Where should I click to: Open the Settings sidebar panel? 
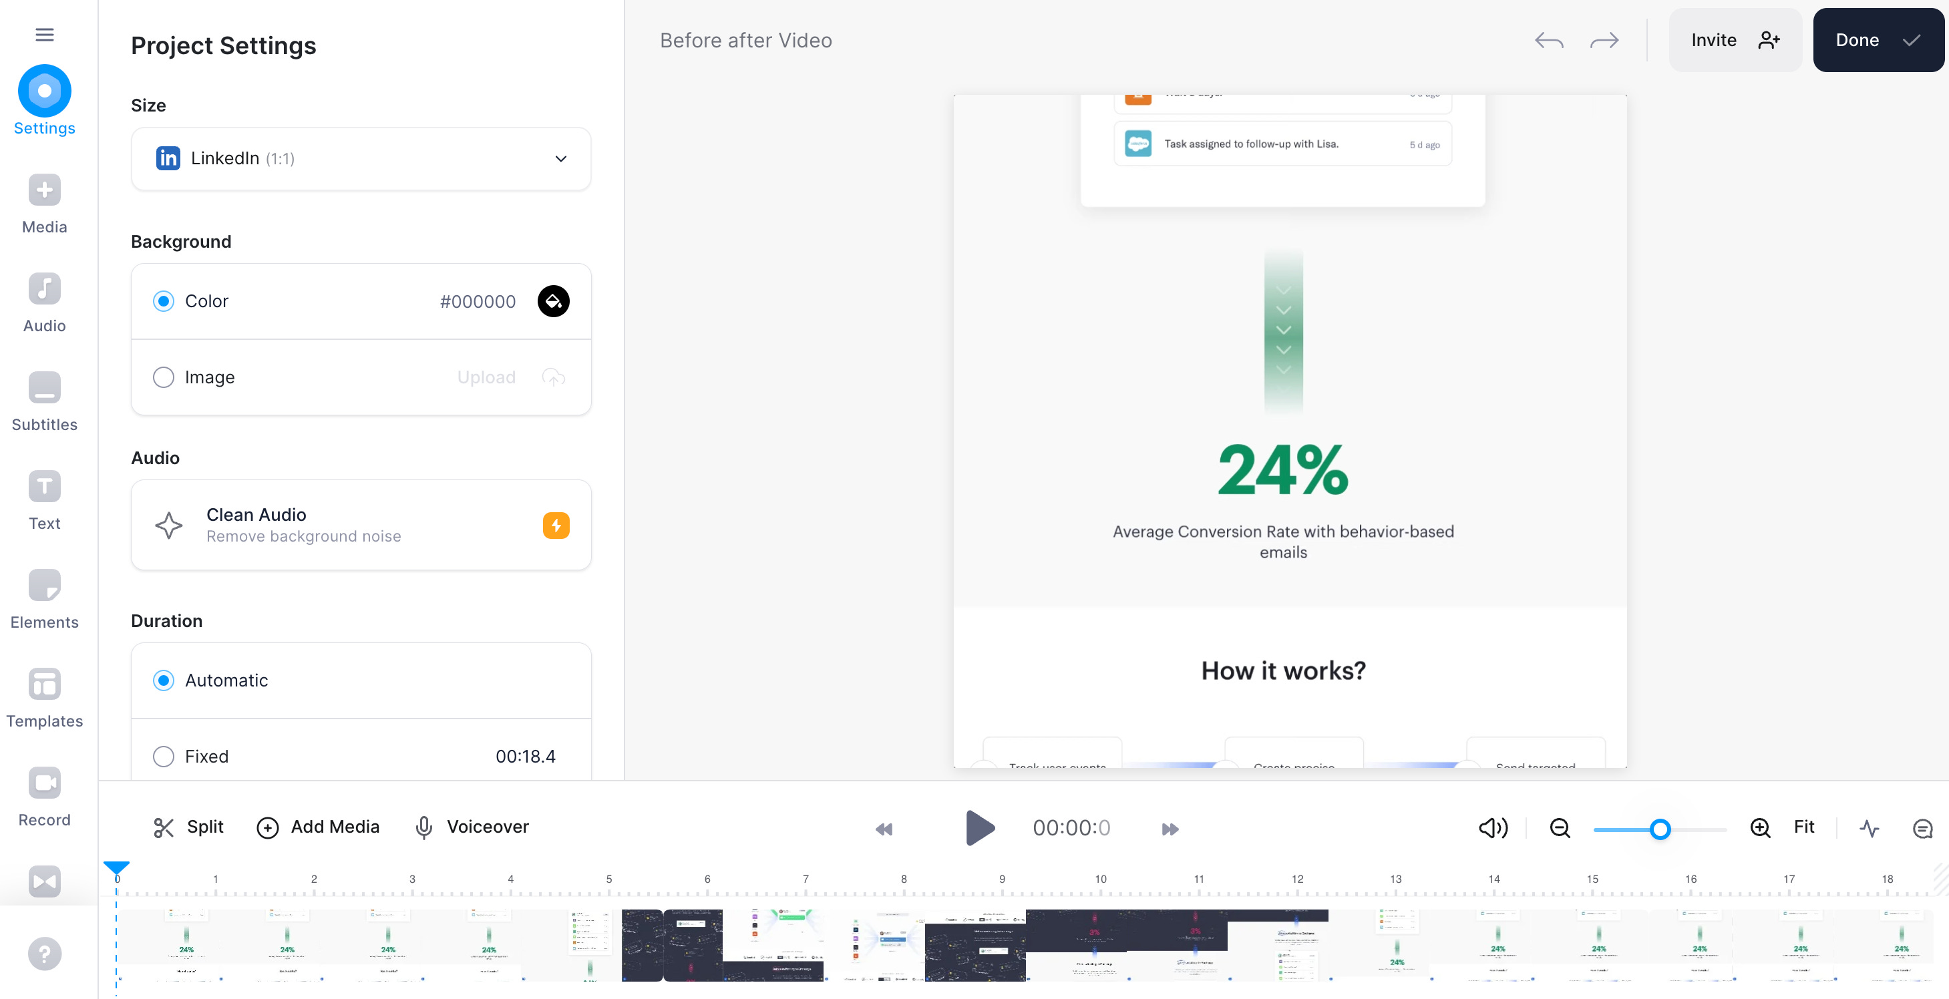(x=45, y=101)
